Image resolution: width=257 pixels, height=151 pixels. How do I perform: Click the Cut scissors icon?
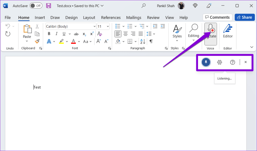click(37, 26)
